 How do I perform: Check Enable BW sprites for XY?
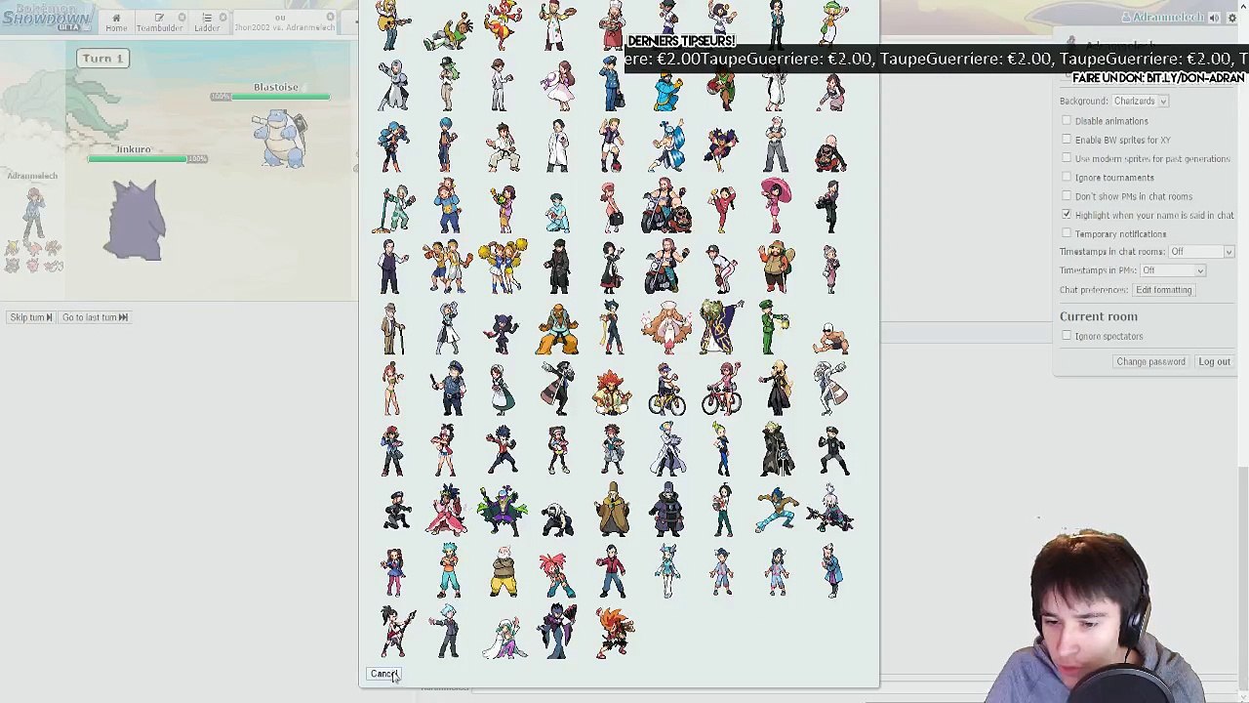click(1067, 140)
